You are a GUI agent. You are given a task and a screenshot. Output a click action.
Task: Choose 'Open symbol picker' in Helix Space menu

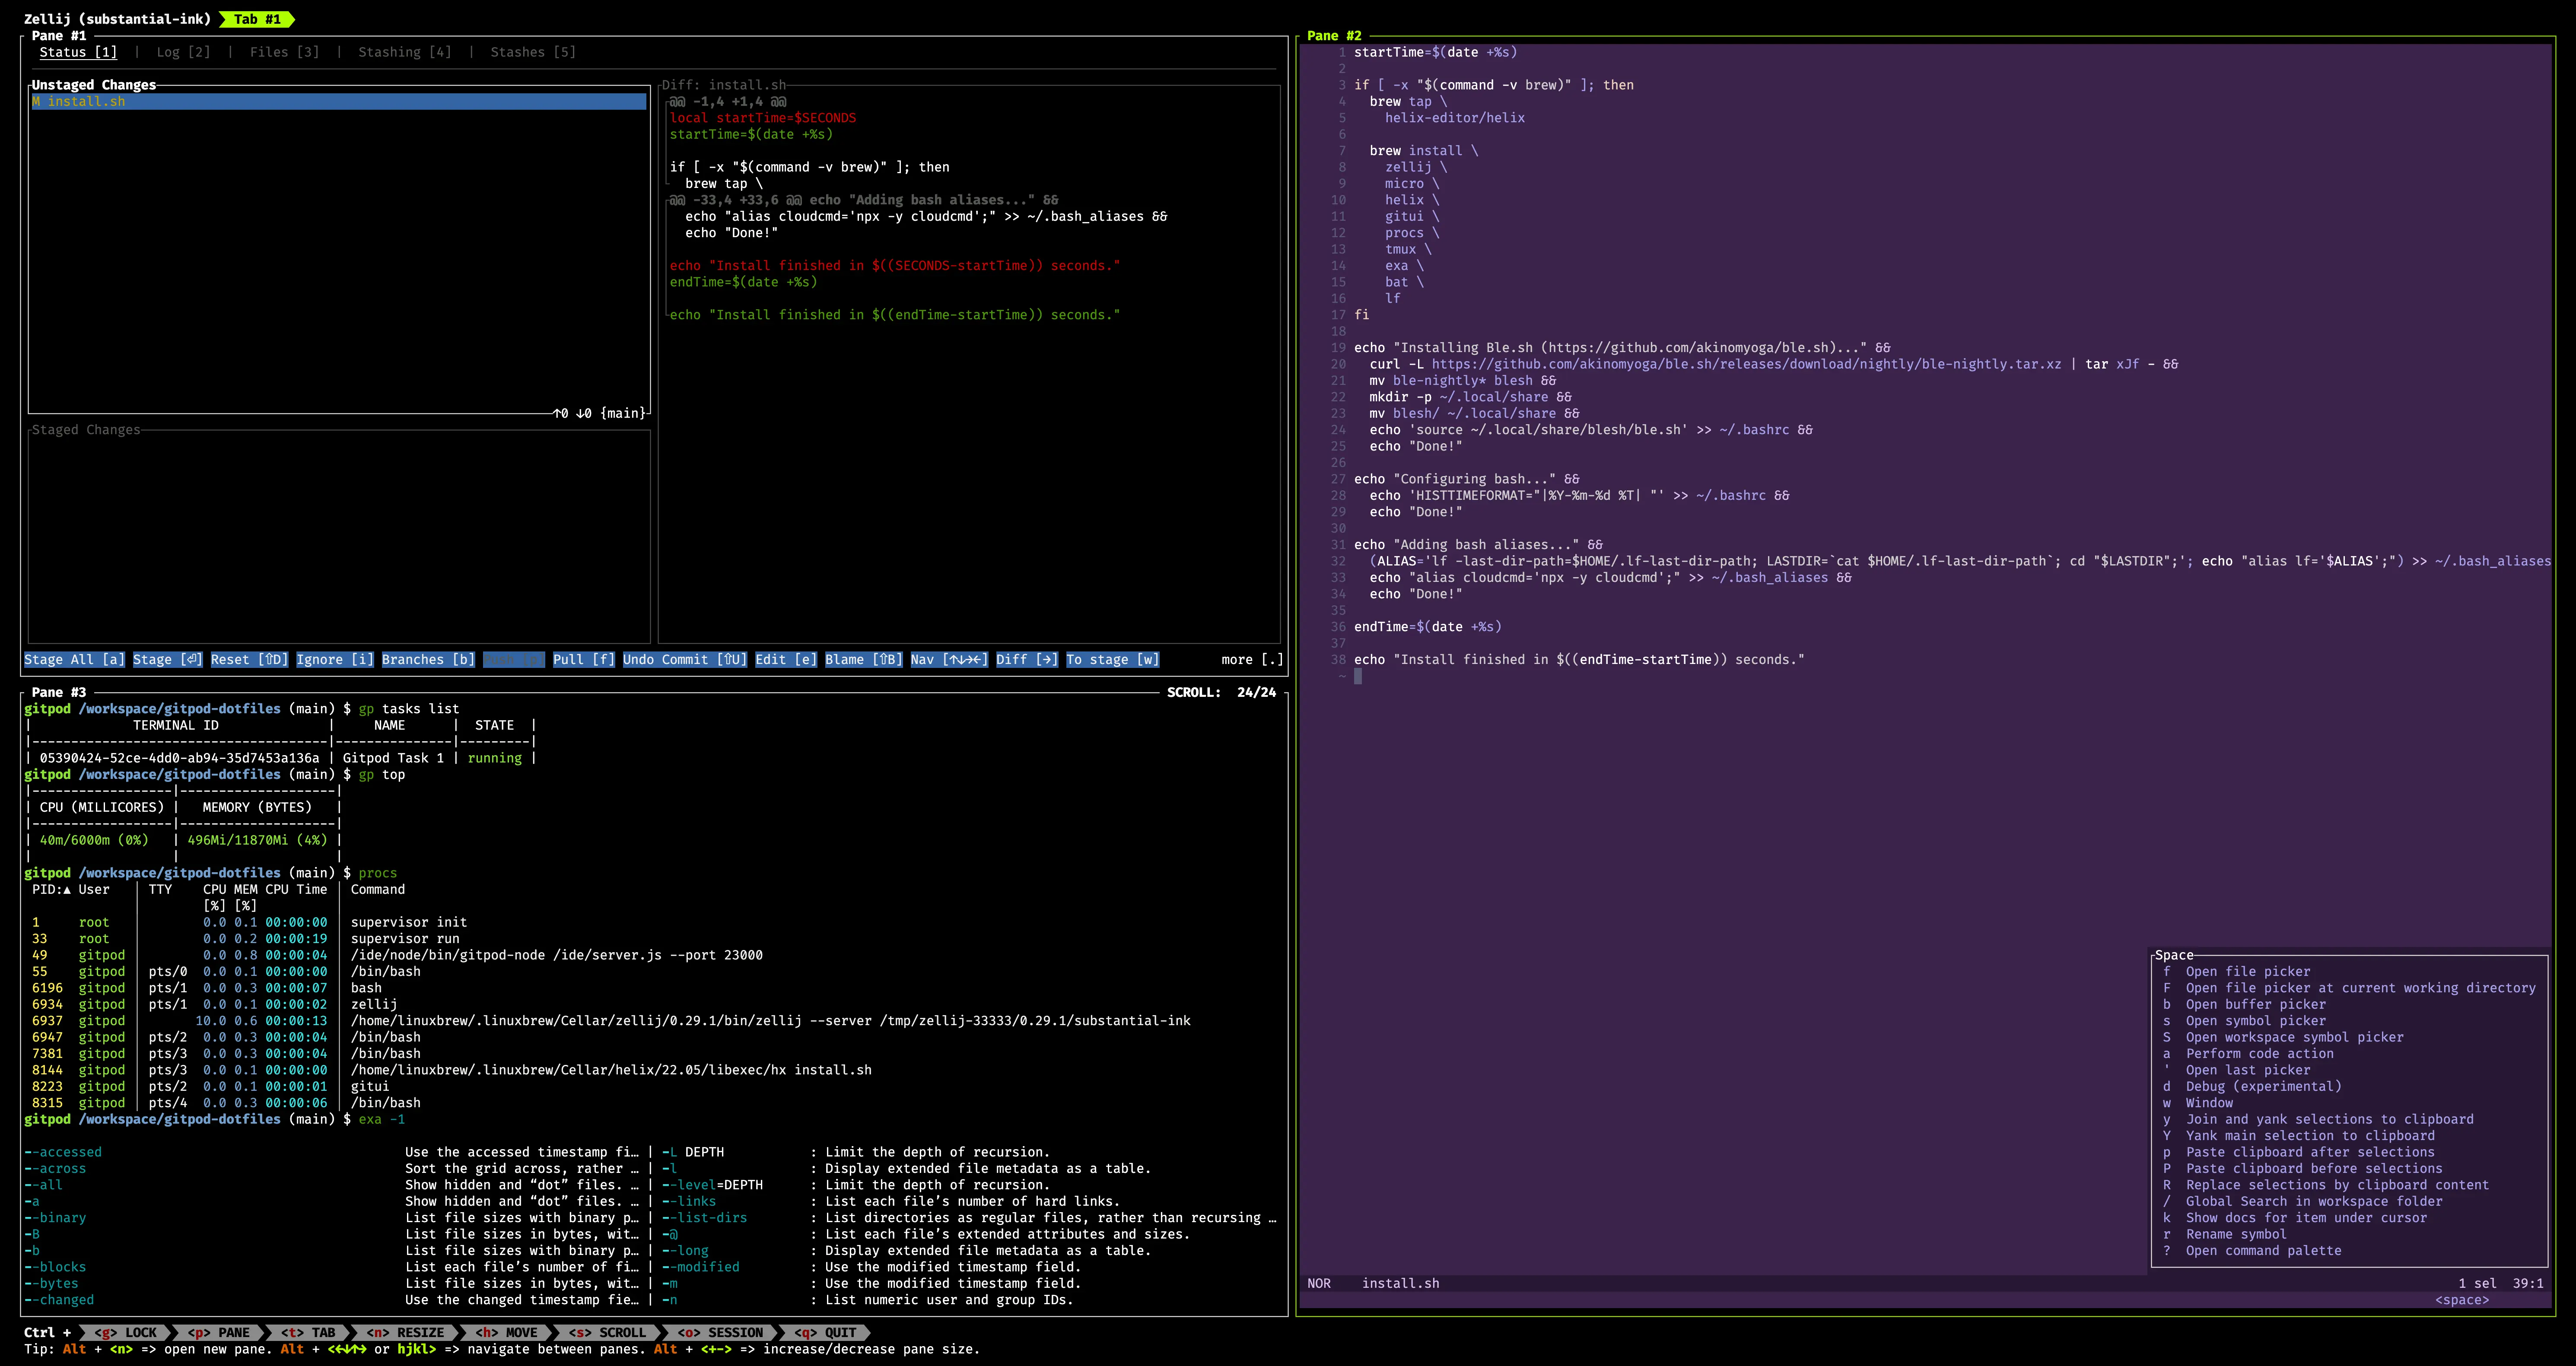pyautogui.click(x=2245, y=1020)
